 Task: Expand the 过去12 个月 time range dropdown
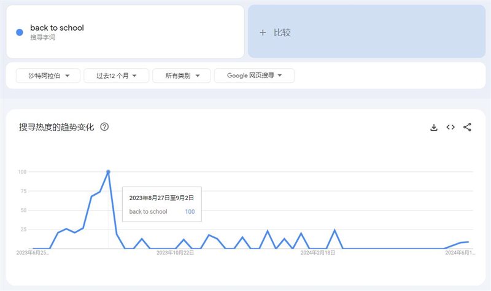click(116, 76)
